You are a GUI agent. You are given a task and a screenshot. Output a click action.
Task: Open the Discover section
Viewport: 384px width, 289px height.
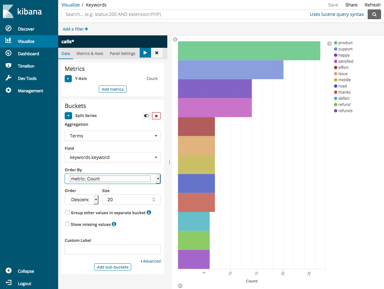coord(25,29)
